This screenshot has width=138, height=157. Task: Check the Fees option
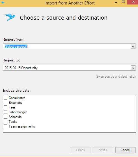click(x=6, y=107)
